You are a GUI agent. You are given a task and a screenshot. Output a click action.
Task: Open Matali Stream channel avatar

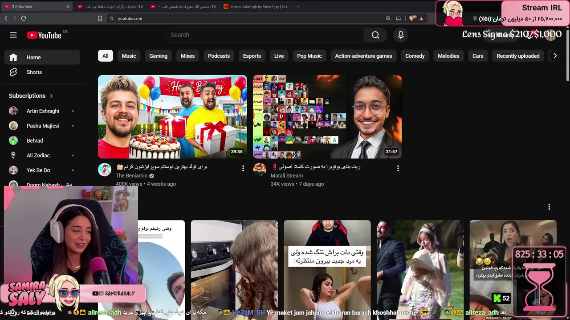260,169
